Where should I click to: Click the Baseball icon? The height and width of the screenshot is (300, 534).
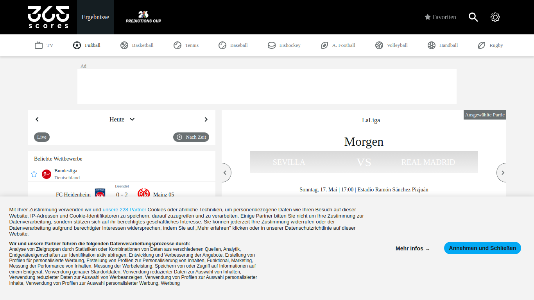(222, 45)
